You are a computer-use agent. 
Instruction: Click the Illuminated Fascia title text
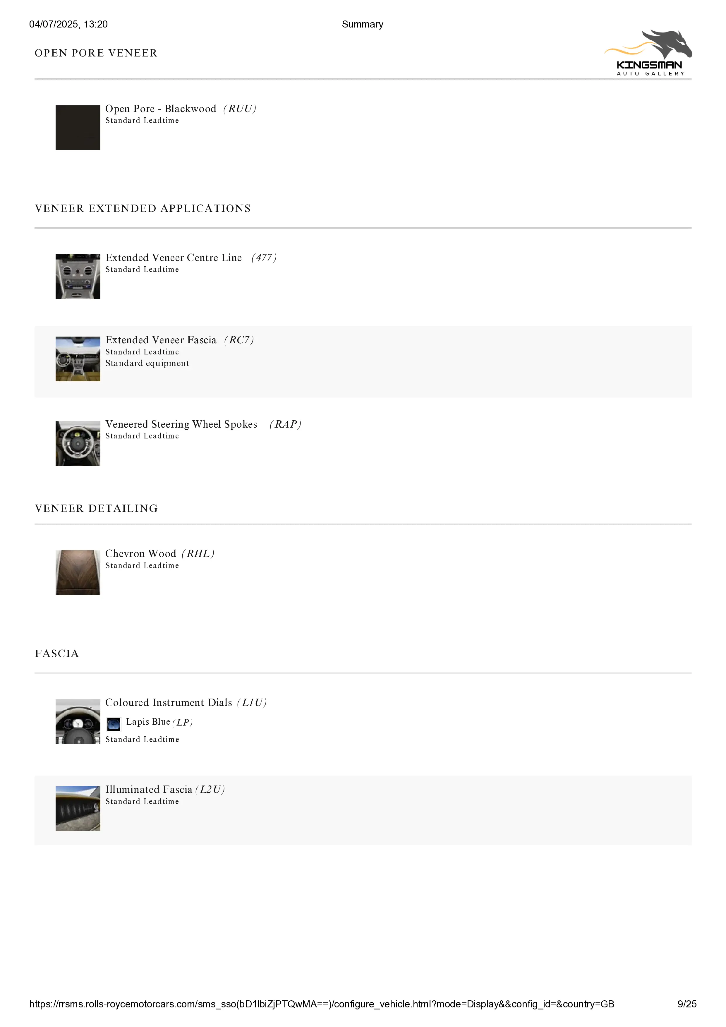click(x=149, y=789)
